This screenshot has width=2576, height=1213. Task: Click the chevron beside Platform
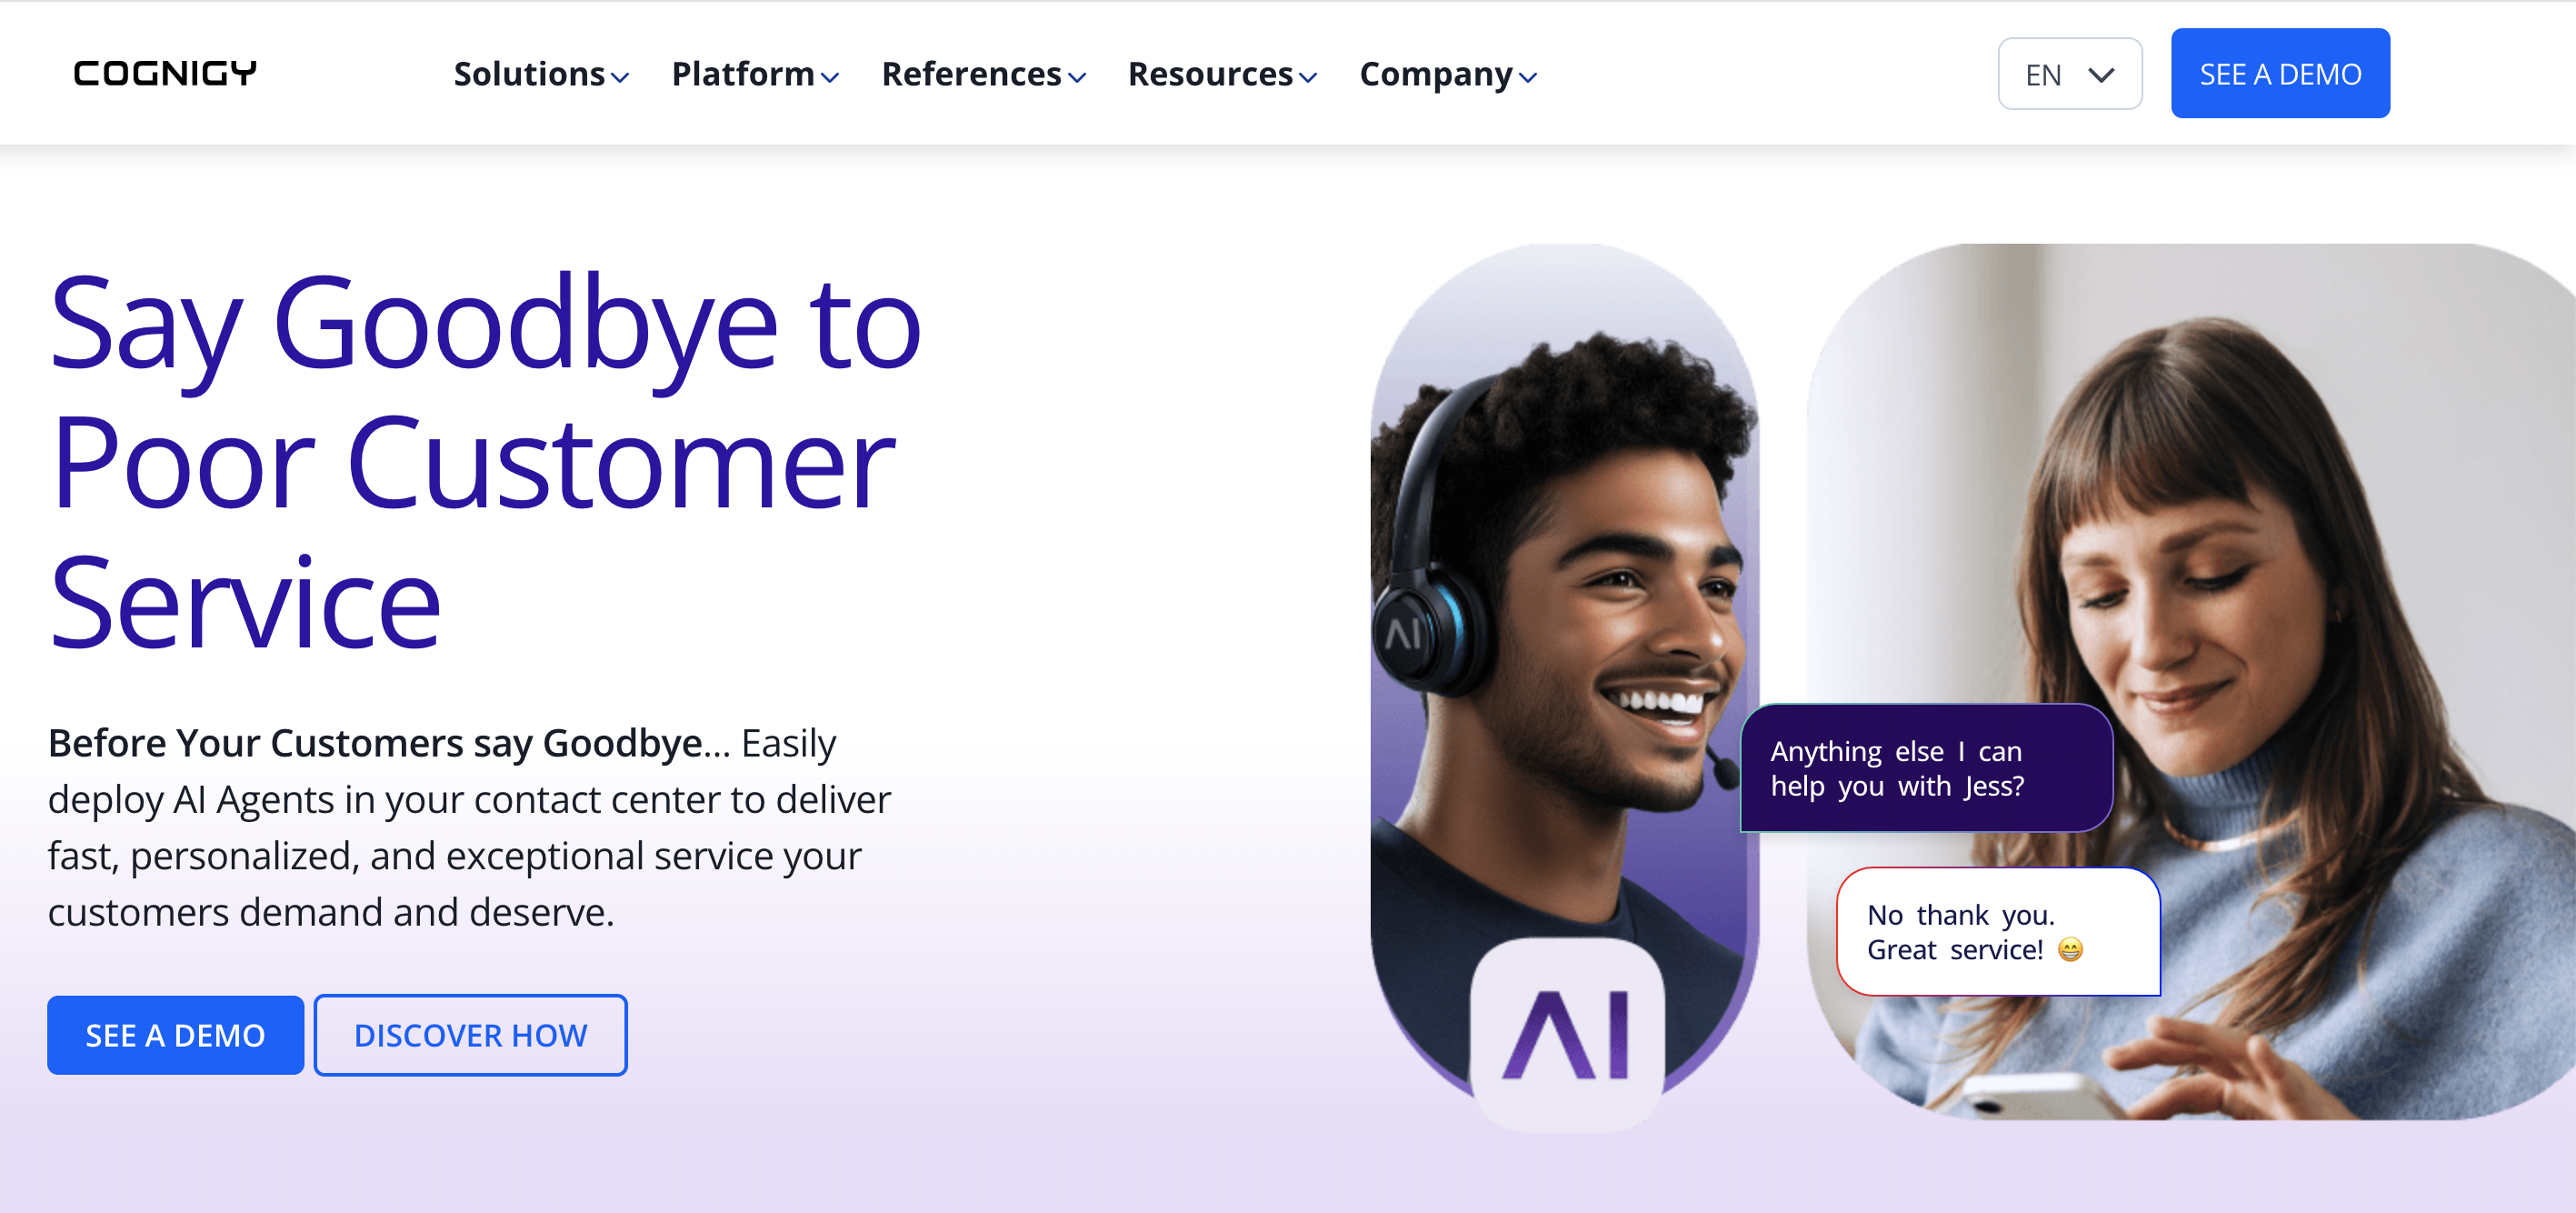click(830, 77)
